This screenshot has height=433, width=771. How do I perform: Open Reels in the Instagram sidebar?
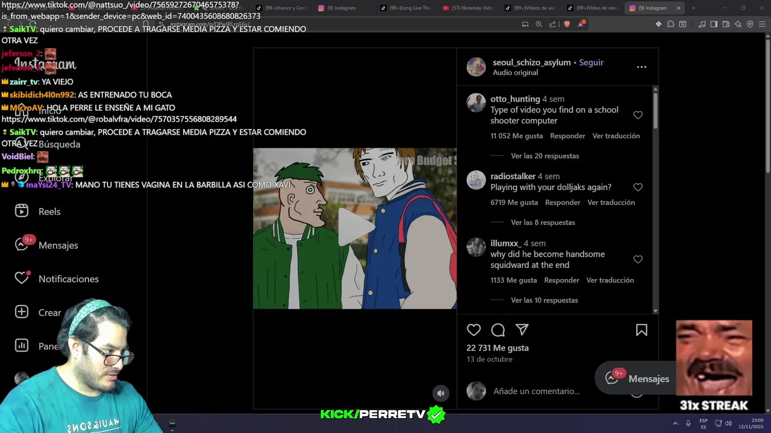tap(49, 212)
